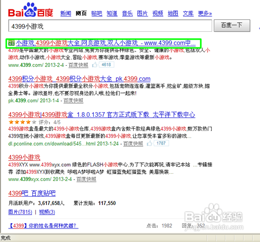Image resolution: width=260 pixels, height=242 pixels.
Task: Click the 累计发贴 117,550 text
Action: coord(95,203)
